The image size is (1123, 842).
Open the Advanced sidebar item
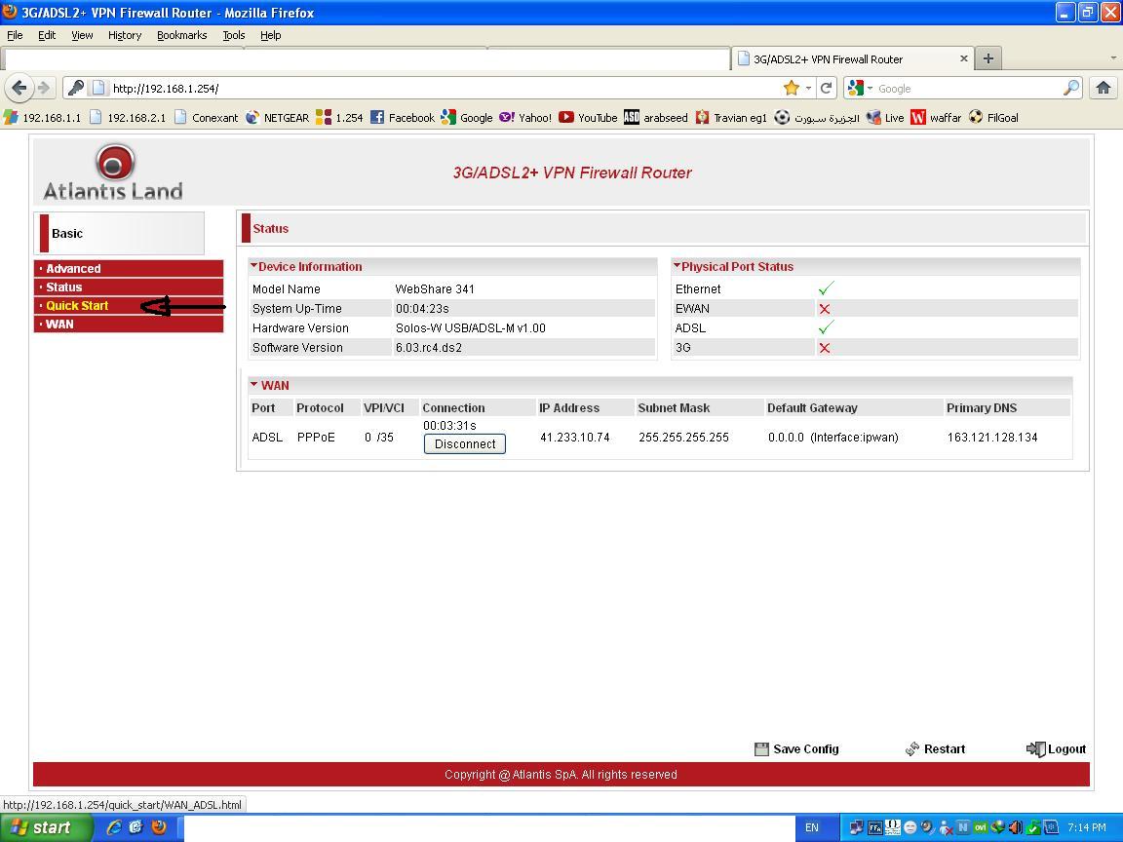point(129,269)
